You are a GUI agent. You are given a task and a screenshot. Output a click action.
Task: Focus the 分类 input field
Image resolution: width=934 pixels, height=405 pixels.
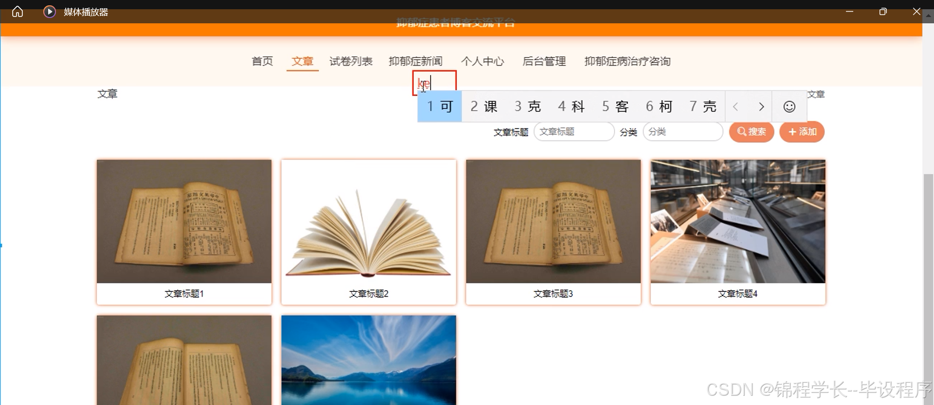[x=683, y=132]
